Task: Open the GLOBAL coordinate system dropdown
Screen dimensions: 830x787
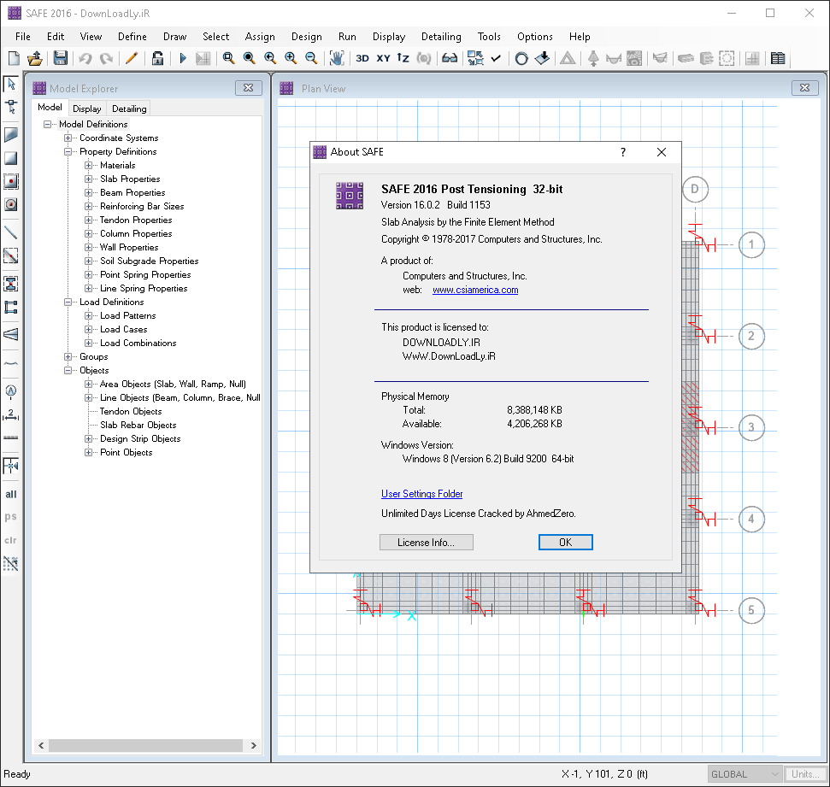Action: pyautogui.click(x=743, y=773)
